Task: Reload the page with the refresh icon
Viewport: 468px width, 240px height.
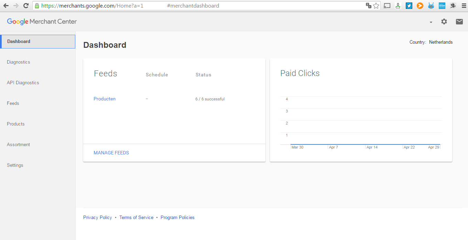Action: 26,6
